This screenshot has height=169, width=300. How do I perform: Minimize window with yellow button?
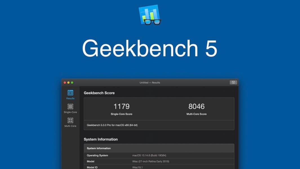[x=68, y=83]
